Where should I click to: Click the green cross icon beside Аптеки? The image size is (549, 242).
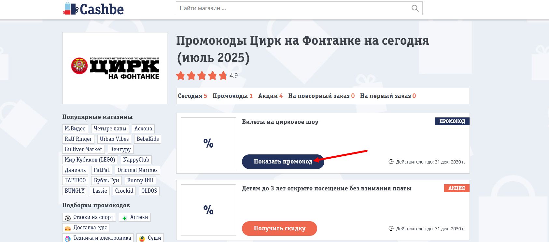(x=124, y=218)
